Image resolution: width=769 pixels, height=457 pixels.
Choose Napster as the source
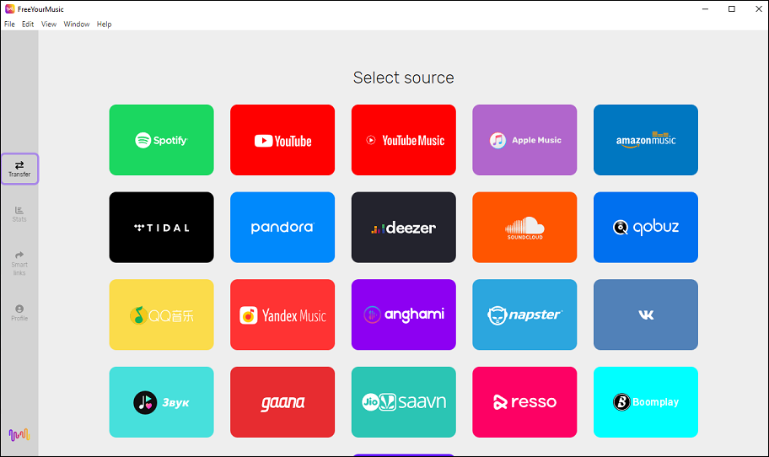[524, 315]
